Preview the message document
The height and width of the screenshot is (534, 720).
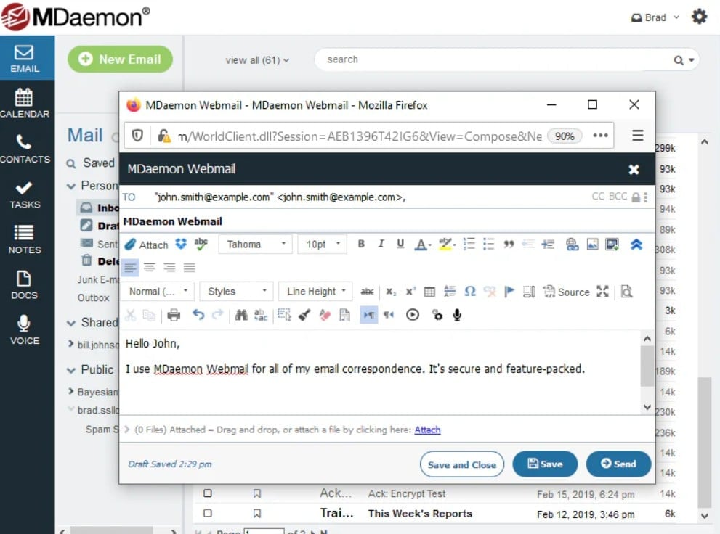pos(627,292)
